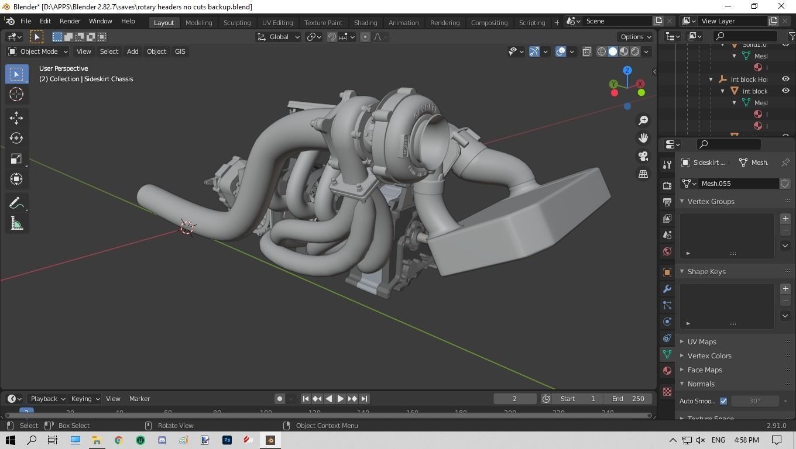Viewport: 796px width, 449px height.
Task: Toggle the Auto Smooth checkbox
Action: (723, 401)
